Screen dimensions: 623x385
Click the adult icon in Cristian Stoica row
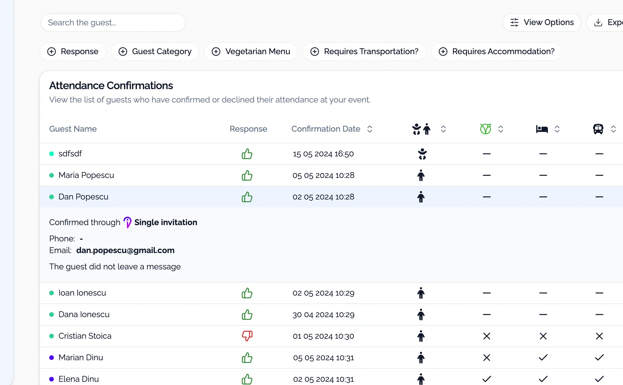tap(421, 336)
